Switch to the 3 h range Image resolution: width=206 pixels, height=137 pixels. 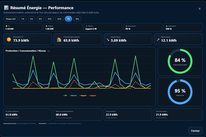coord(32,19)
